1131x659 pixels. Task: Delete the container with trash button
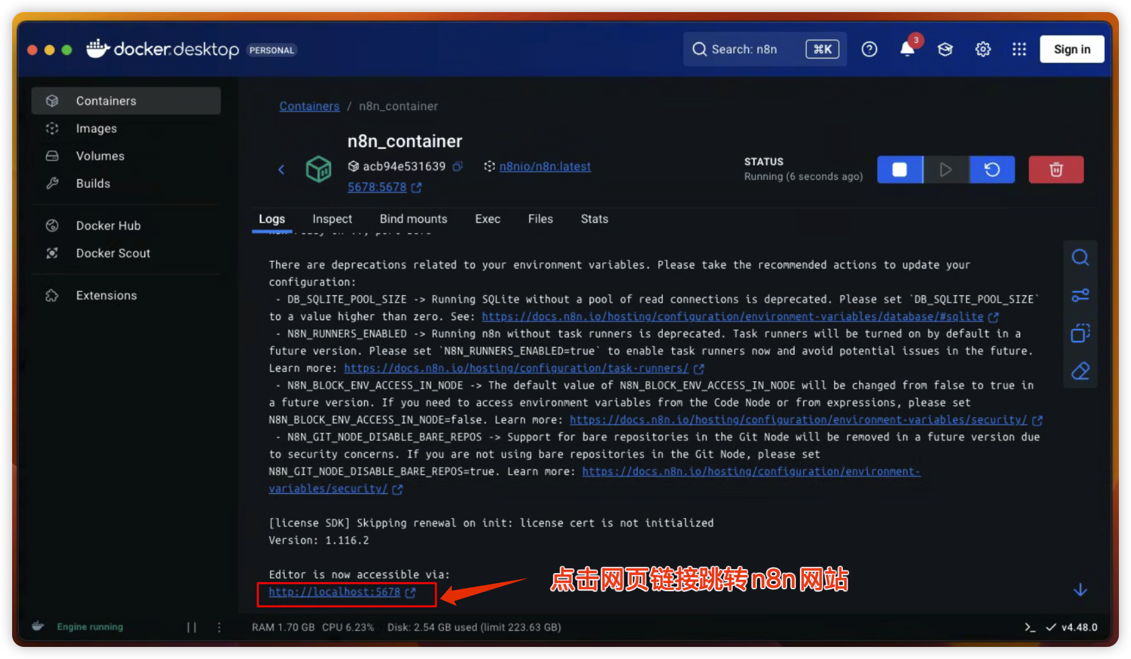[1056, 170]
